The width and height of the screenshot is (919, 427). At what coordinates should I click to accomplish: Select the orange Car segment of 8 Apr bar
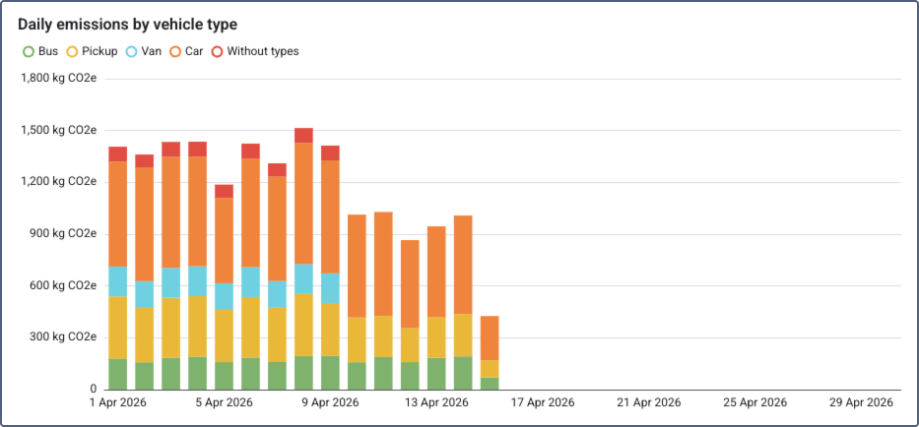point(303,202)
